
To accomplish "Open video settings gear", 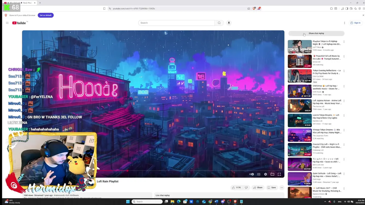I will click(265, 174).
